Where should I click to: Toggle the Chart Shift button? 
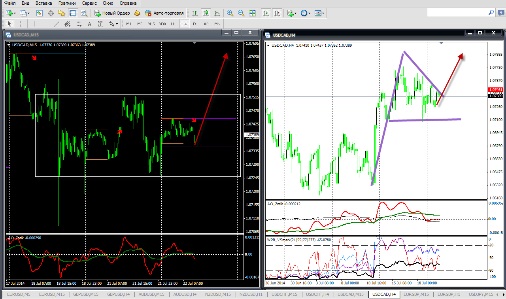[x=277, y=13]
